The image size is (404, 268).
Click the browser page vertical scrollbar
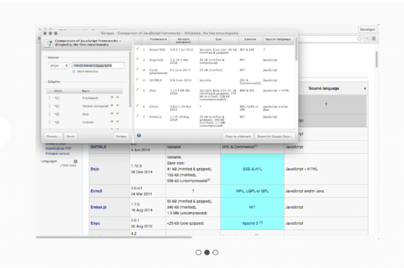376,60
